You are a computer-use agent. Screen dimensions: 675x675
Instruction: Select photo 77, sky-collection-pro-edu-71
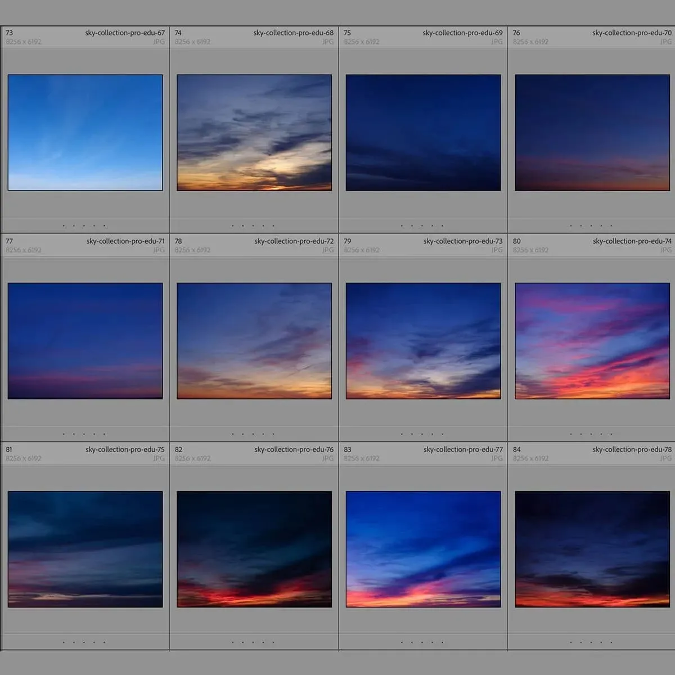click(85, 341)
